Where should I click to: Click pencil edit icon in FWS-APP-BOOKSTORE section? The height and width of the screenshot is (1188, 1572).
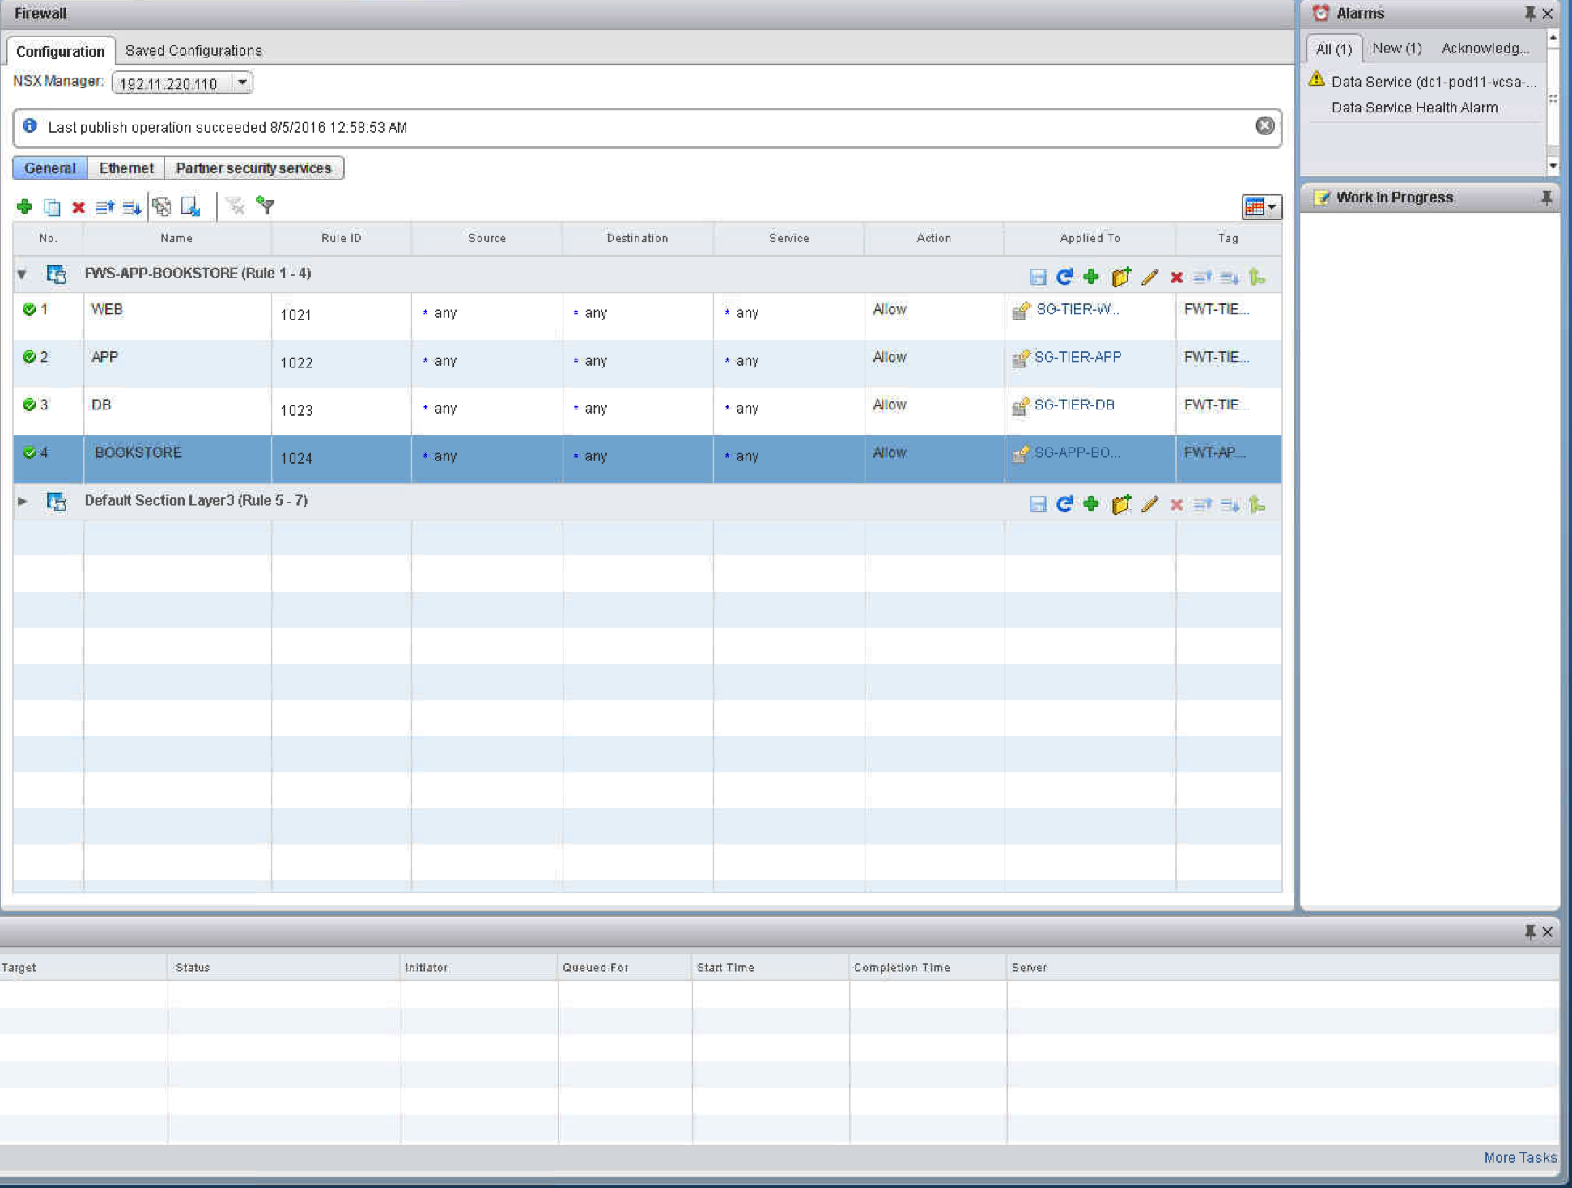tap(1149, 277)
